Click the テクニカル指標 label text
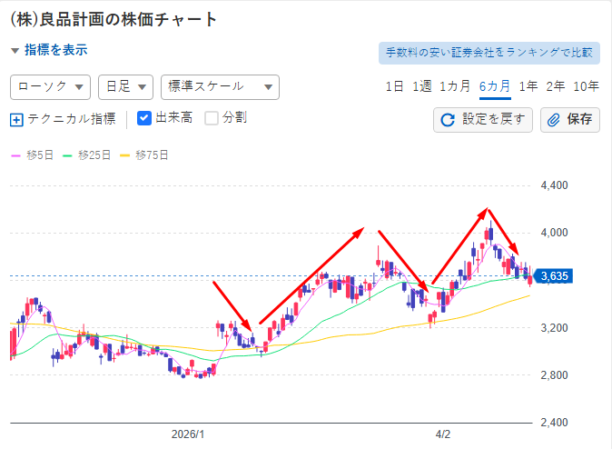Viewport: 612px width, 449px height. point(72,119)
